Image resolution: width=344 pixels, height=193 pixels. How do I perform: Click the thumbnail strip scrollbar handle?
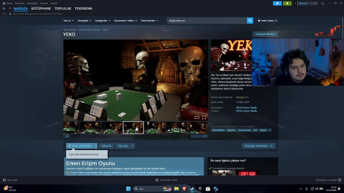tap(196, 136)
